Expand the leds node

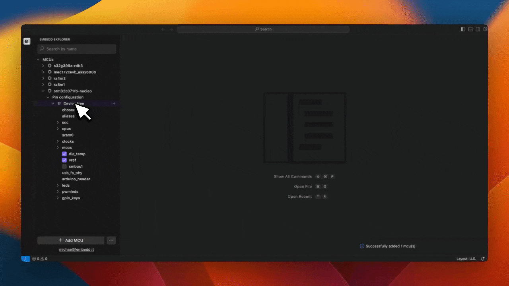(x=58, y=186)
